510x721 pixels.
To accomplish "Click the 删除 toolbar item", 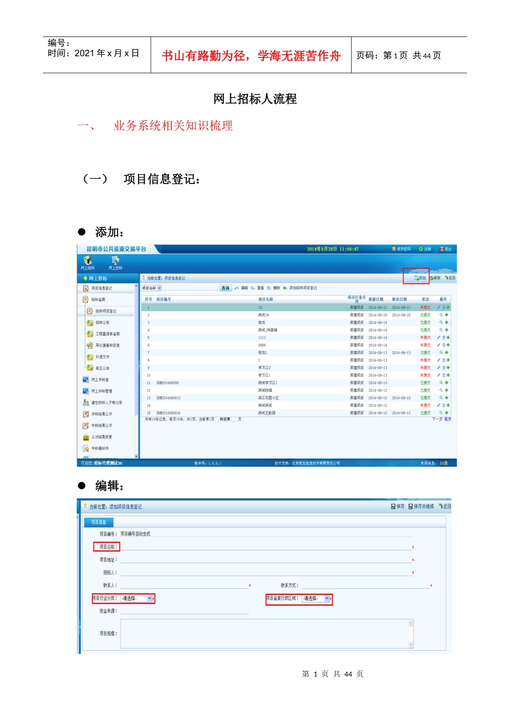I will [x=273, y=288].
